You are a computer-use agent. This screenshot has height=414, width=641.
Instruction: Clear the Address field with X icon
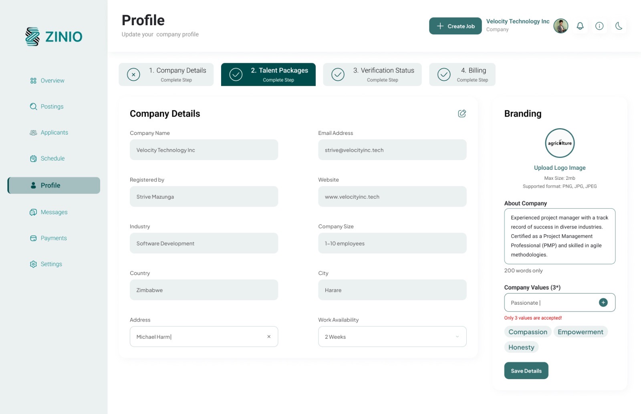269,337
